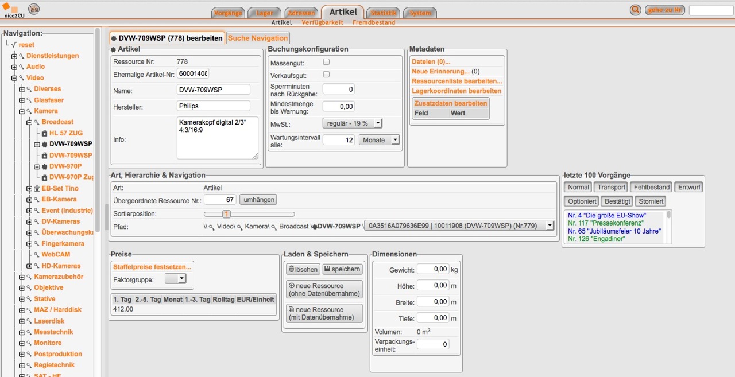735x377 pixels.
Task: Click the search icon beside Kamerazubehör
Action: 29,277
